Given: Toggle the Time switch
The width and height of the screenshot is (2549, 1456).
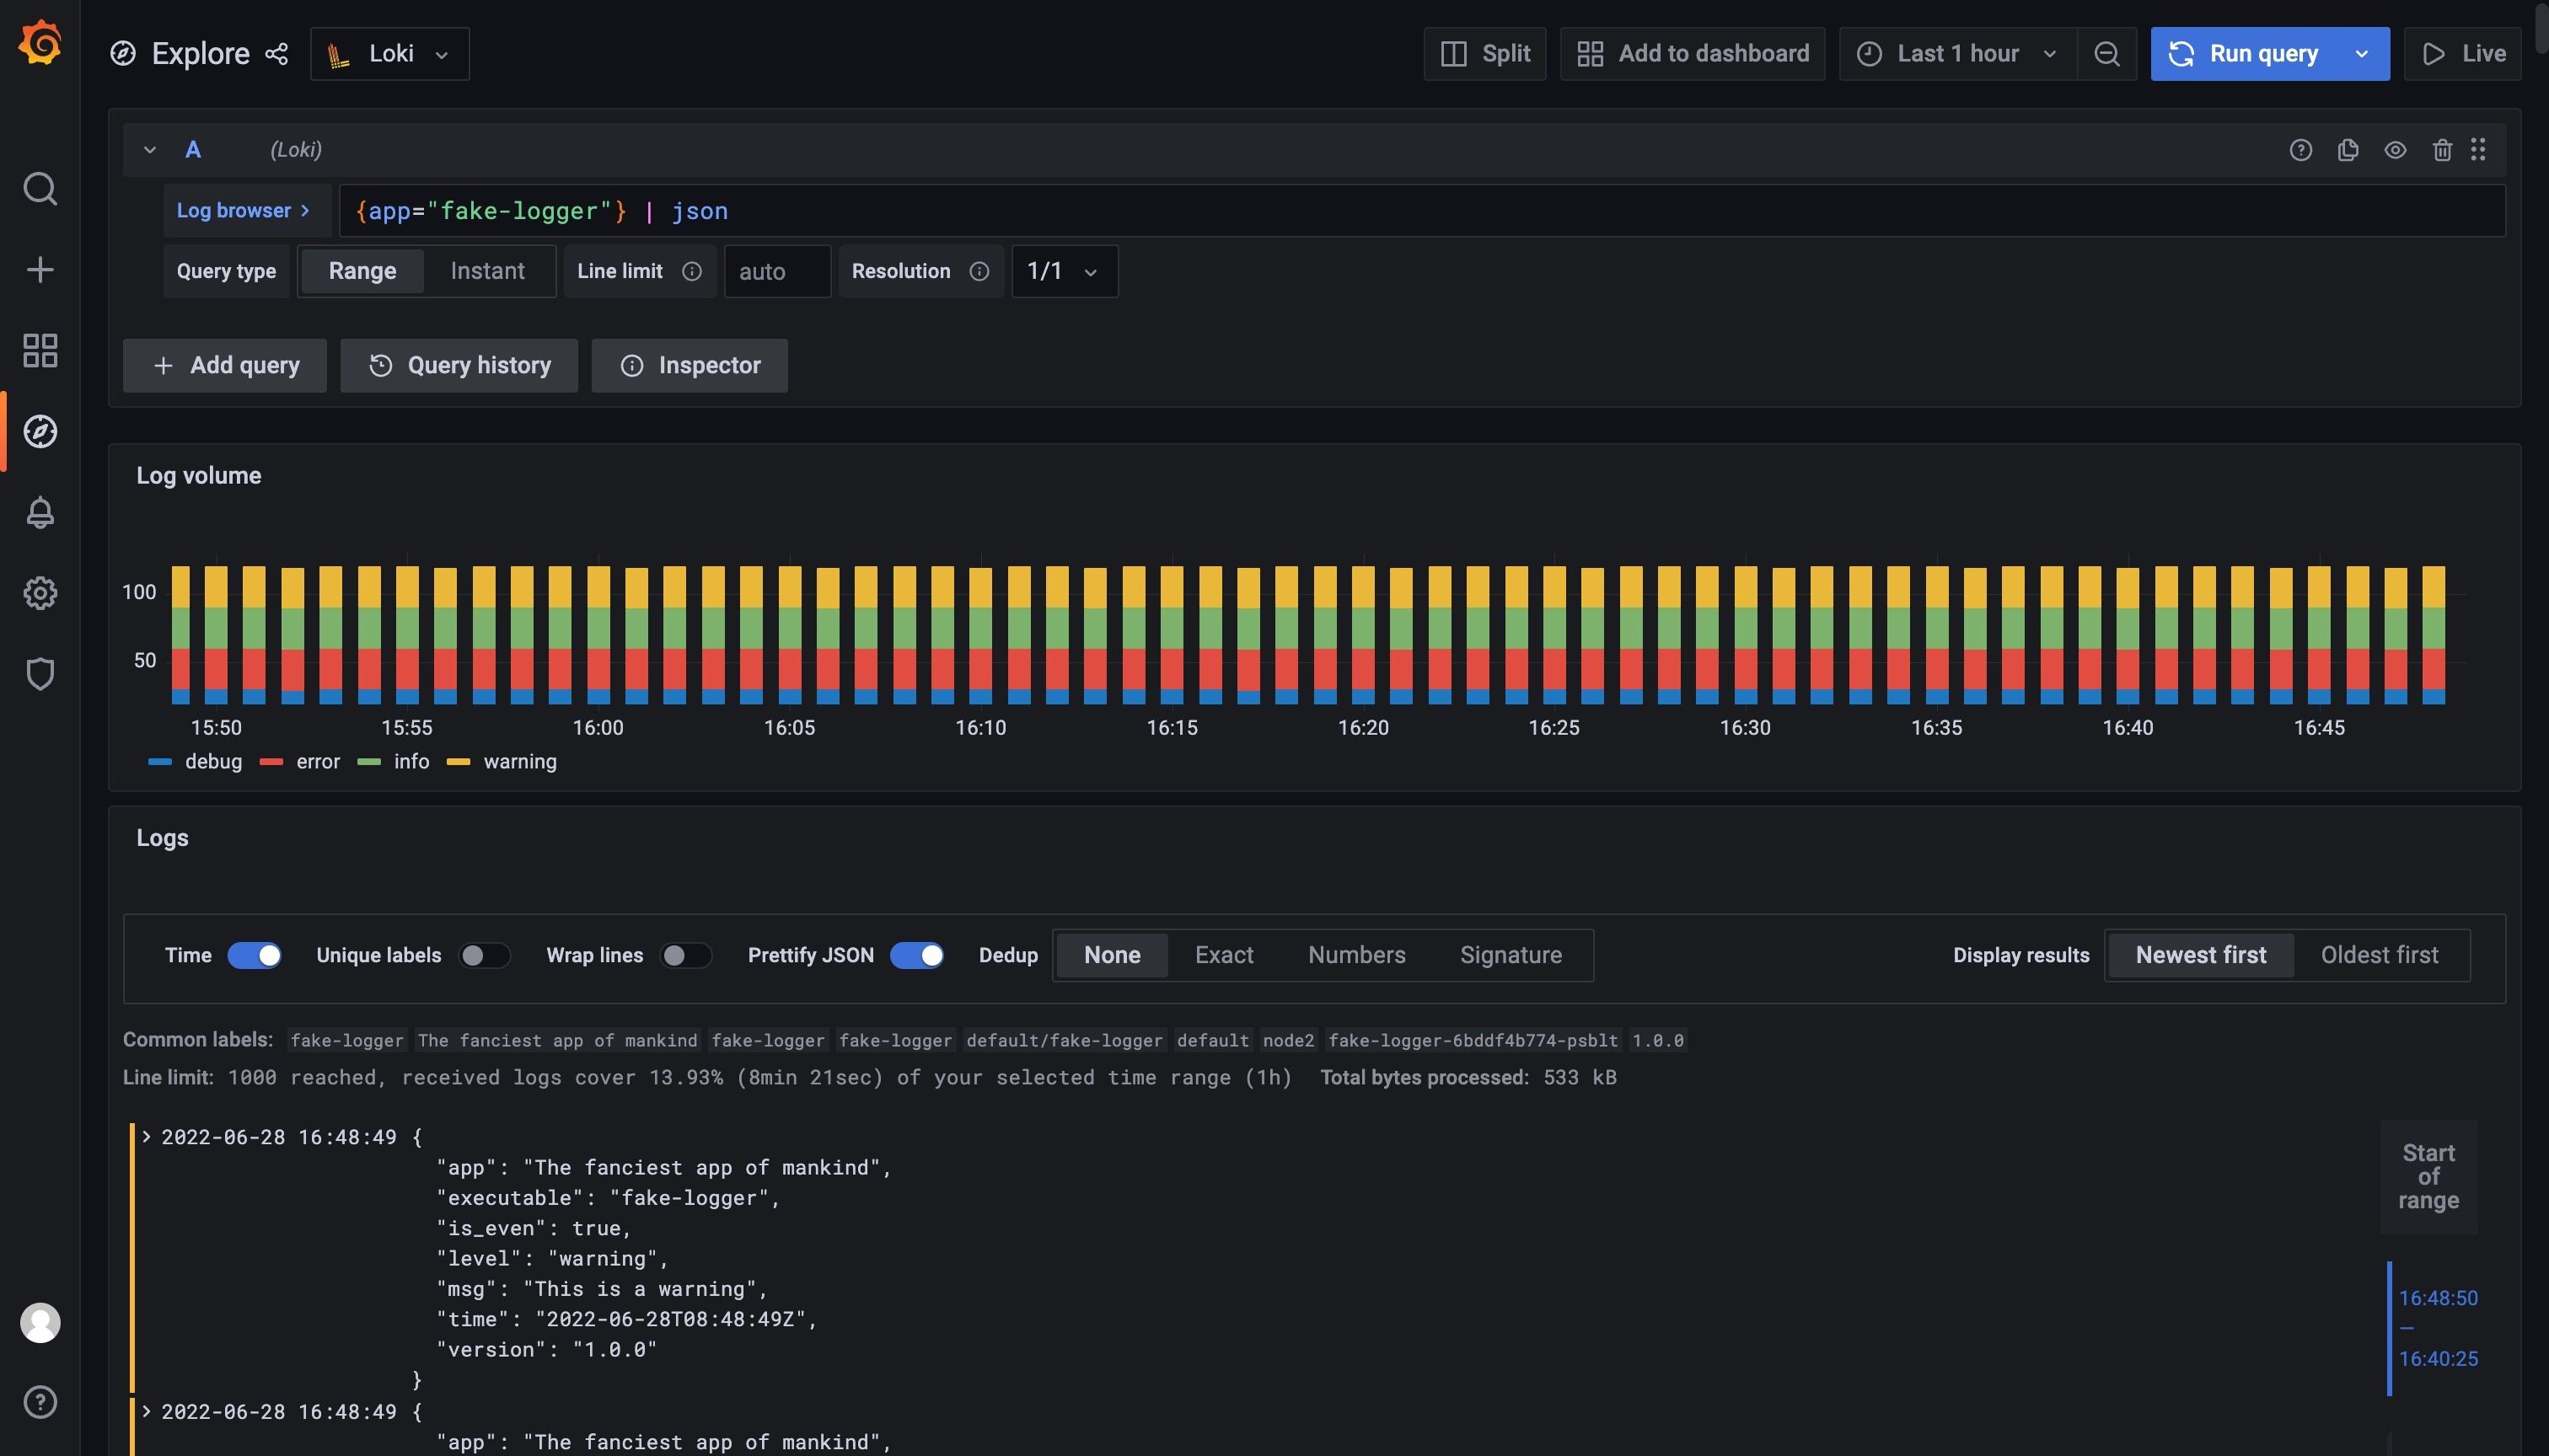Looking at the screenshot, I should 254,955.
